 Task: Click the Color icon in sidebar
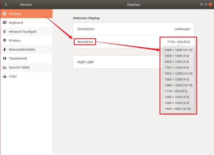(x=4, y=76)
